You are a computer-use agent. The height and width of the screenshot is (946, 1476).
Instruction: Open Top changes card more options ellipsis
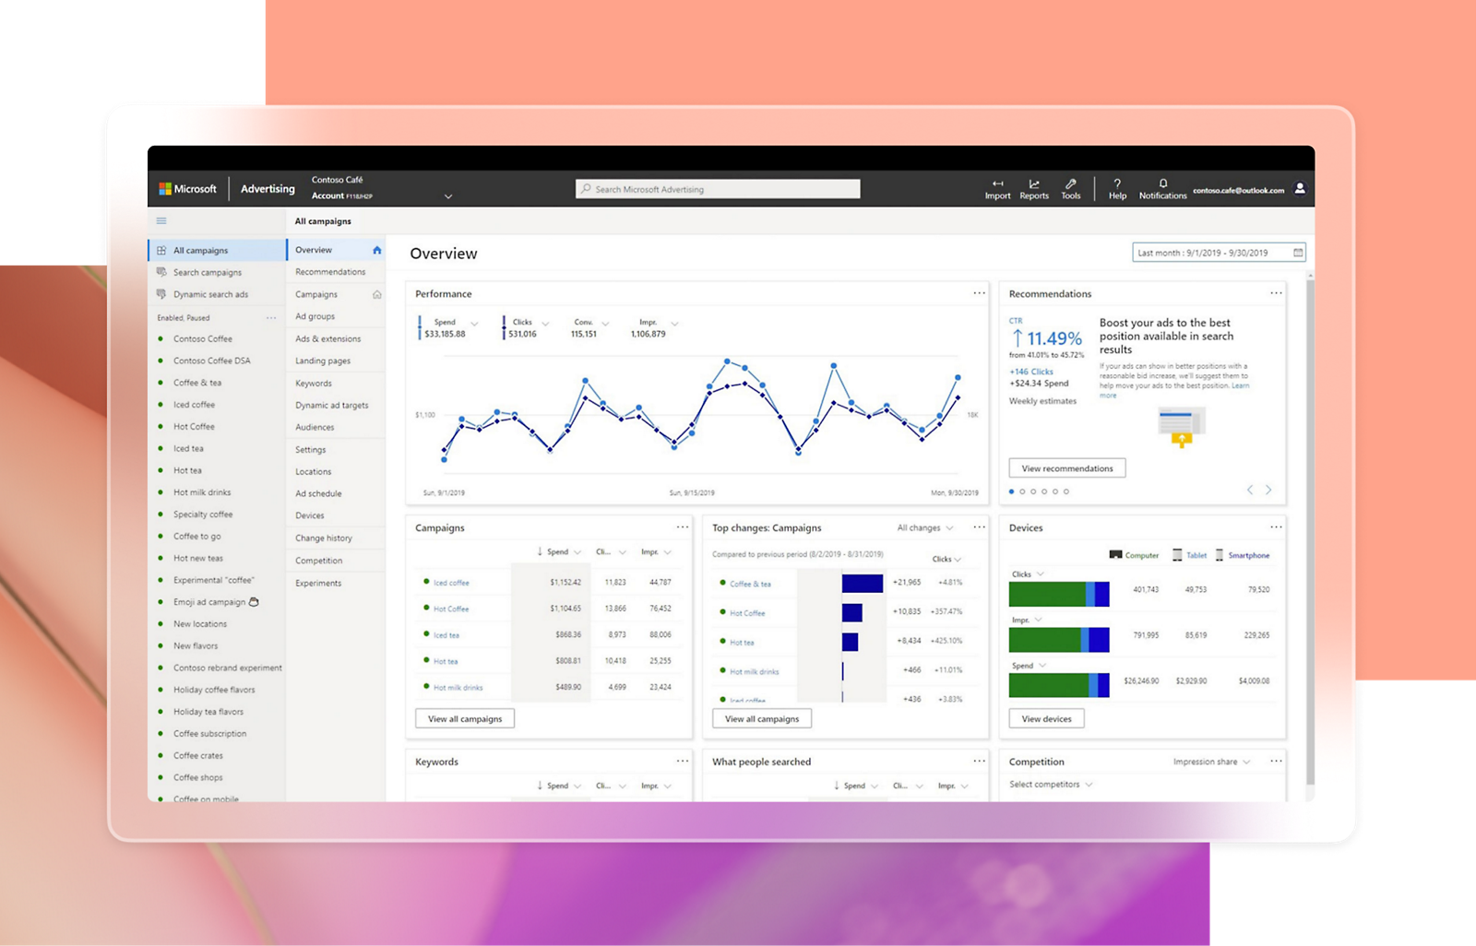pos(979,527)
